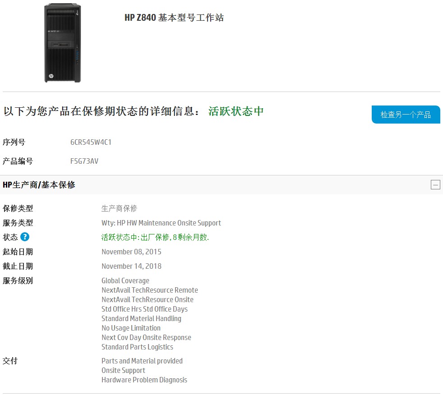
Task: Select Next Cov Day Onsite Response
Action: (146, 338)
